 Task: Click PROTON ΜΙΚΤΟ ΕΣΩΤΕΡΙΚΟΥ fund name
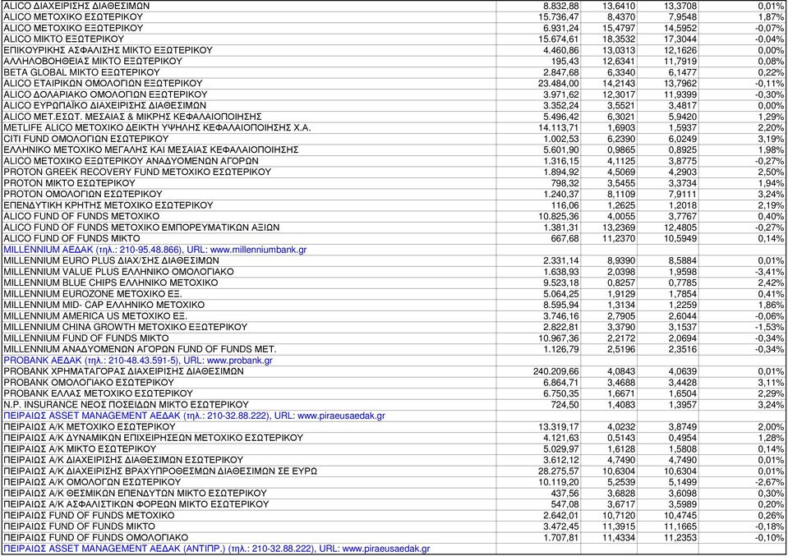click(x=69, y=183)
